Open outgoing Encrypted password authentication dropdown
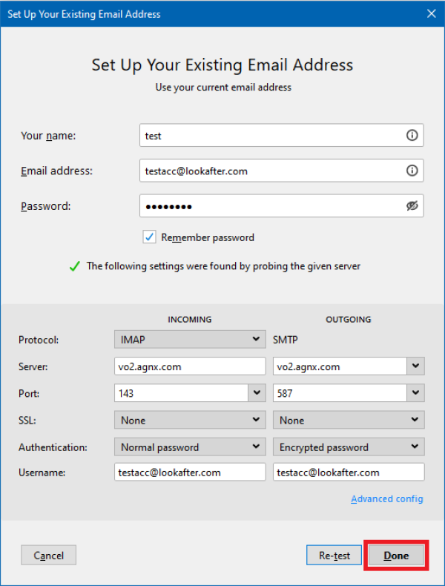This screenshot has width=445, height=586. (x=349, y=447)
